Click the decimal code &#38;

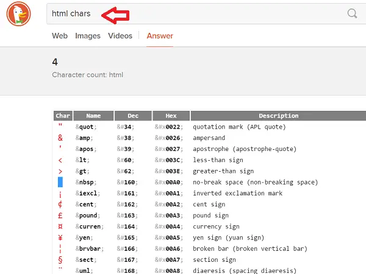coord(126,138)
